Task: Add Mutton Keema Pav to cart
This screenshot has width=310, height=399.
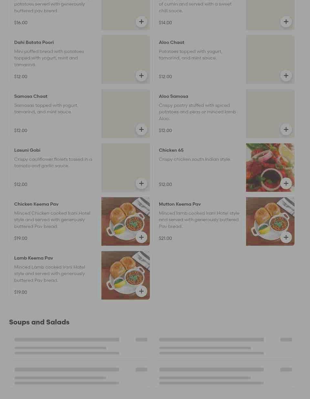Action: pyautogui.click(x=286, y=237)
